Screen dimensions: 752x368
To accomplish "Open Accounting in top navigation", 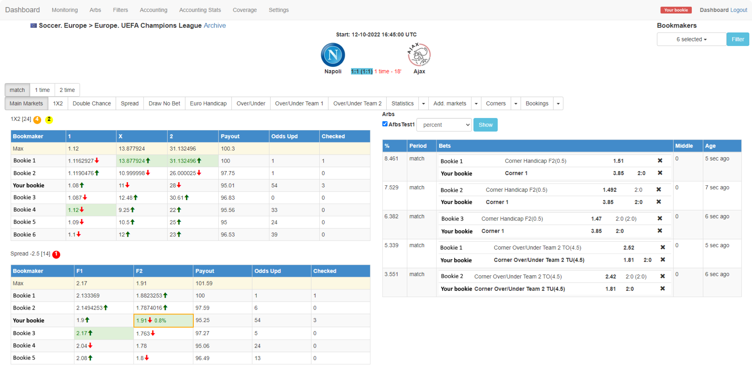I will pyautogui.click(x=153, y=10).
